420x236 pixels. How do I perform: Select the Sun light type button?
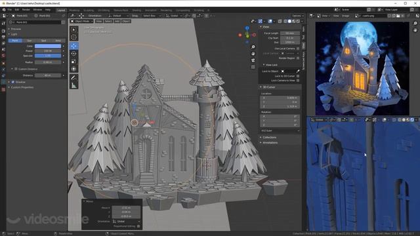pyautogui.click(x=29, y=41)
